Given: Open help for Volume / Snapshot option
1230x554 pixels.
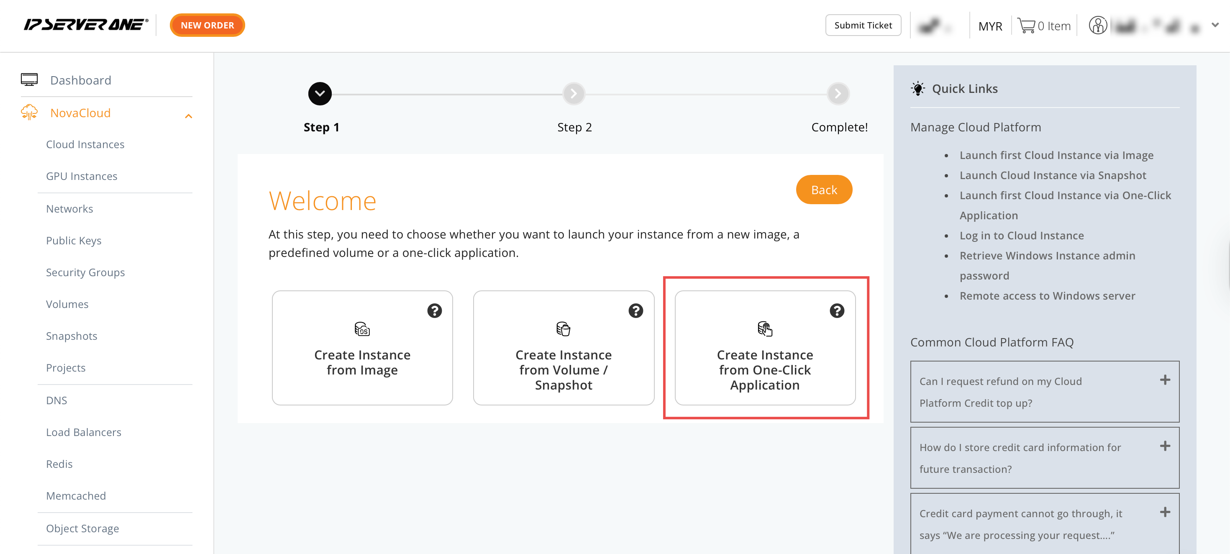Looking at the screenshot, I should click(x=636, y=311).
